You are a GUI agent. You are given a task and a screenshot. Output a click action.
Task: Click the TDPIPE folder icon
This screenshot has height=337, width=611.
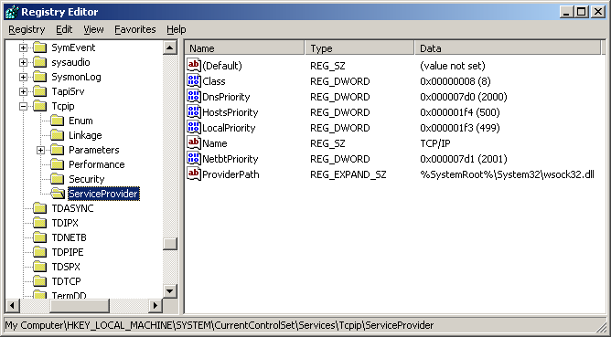(x=39, y=252)
